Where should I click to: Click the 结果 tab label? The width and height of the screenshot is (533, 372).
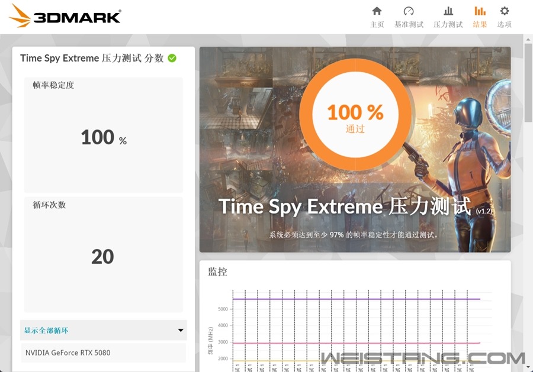tap(480, 24)
